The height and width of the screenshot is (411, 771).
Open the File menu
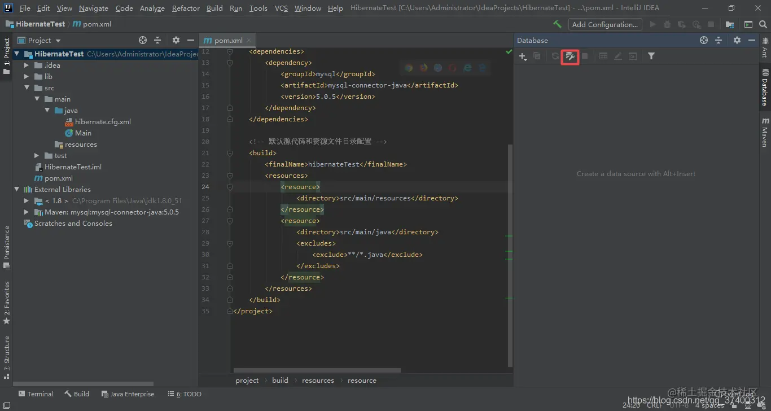pyautogui.click(x=25, y=8)
